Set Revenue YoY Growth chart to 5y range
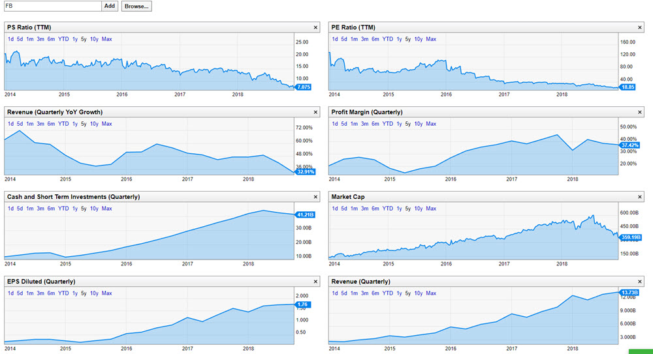The image size is (653, 354). (x=84, y=124)
